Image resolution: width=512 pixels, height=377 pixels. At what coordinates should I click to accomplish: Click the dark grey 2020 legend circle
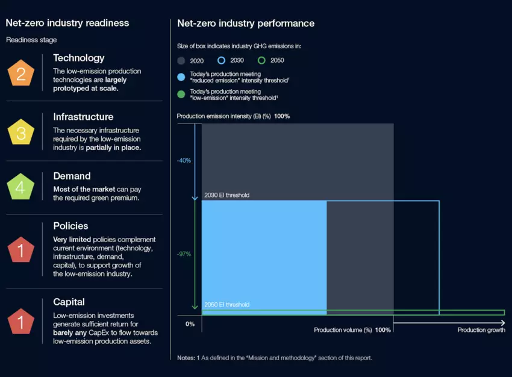(x=181, y=60)
